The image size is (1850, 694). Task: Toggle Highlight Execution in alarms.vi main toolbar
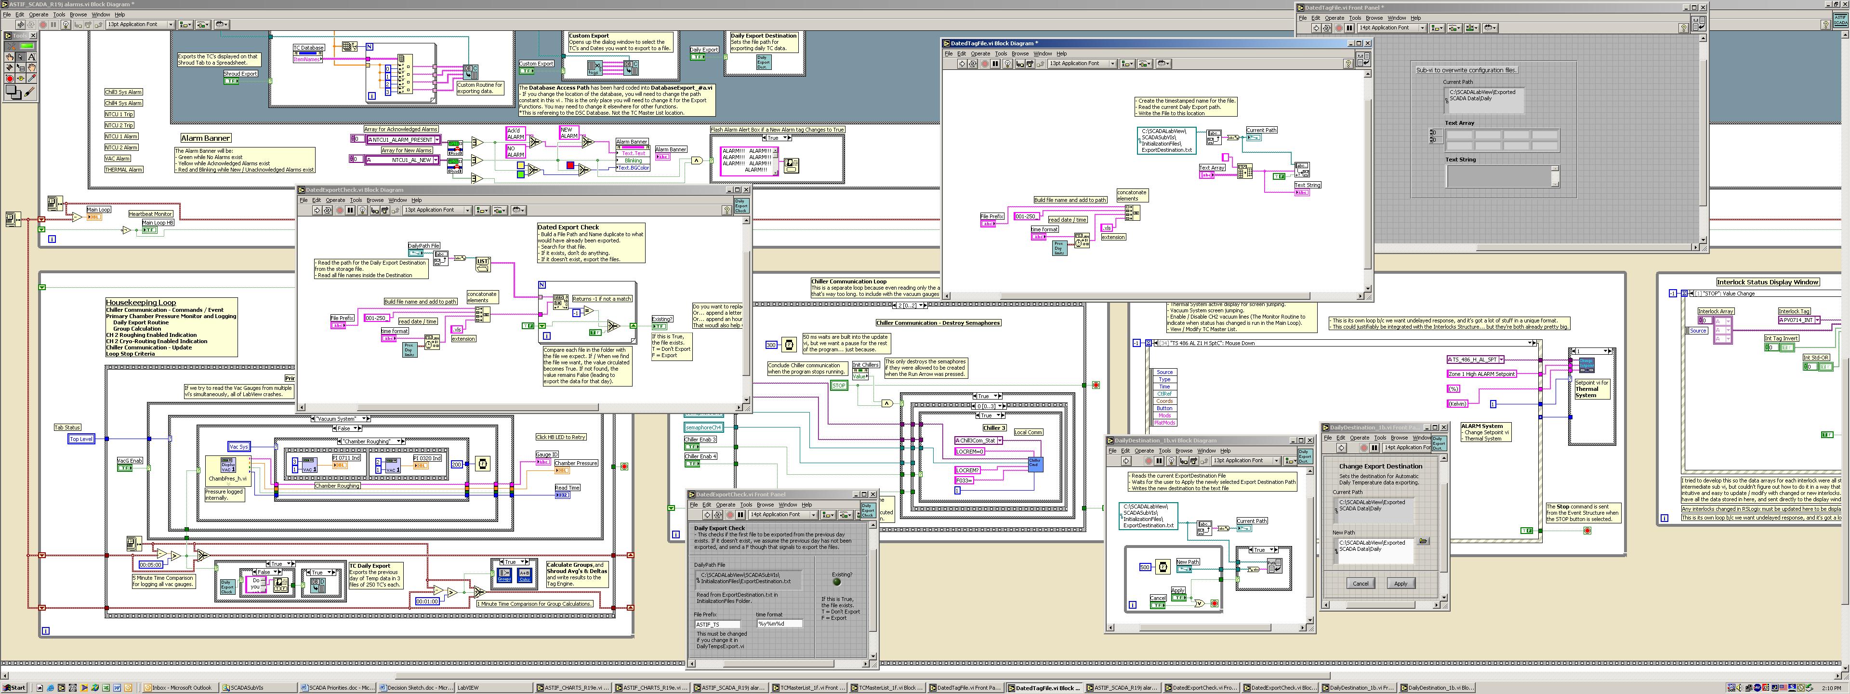[x=66, y=25]
